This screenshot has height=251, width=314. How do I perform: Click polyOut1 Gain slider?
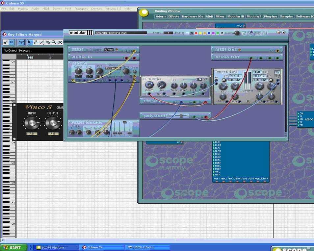pyautogui.click(x=181, y=116)
